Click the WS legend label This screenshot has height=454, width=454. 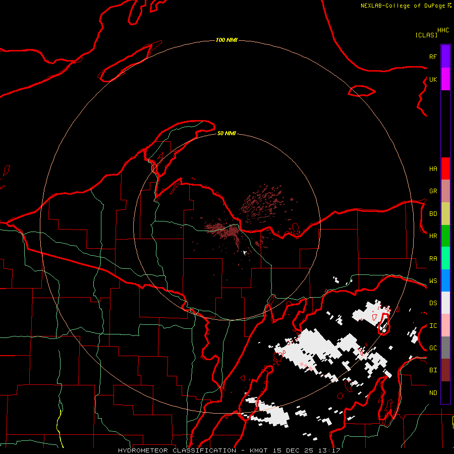click(x=433, y=281)
